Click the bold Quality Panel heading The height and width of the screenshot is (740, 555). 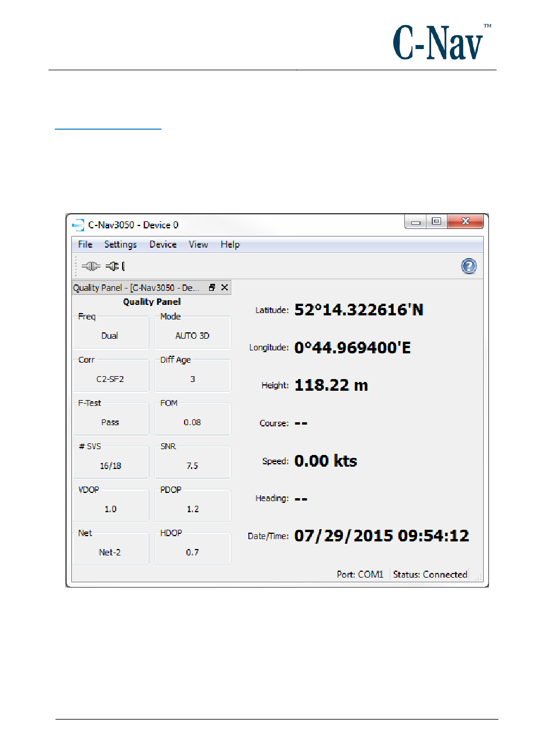click(152, 302)
